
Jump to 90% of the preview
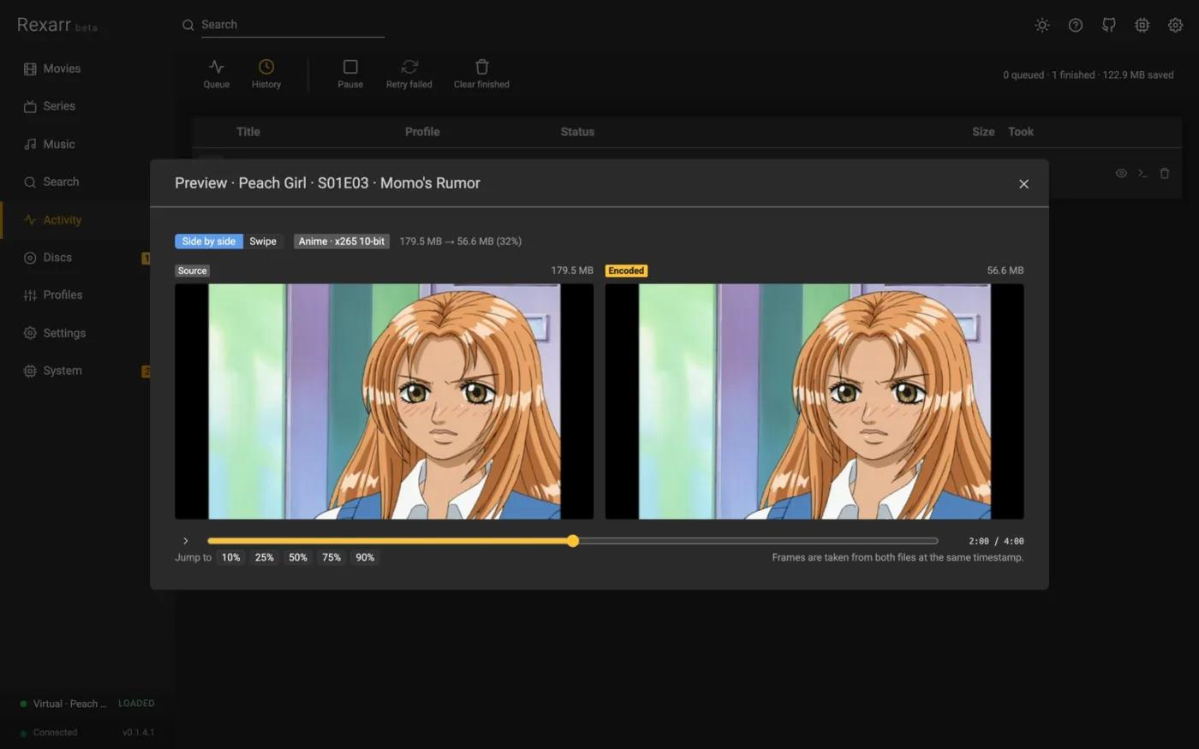[365, 557]
